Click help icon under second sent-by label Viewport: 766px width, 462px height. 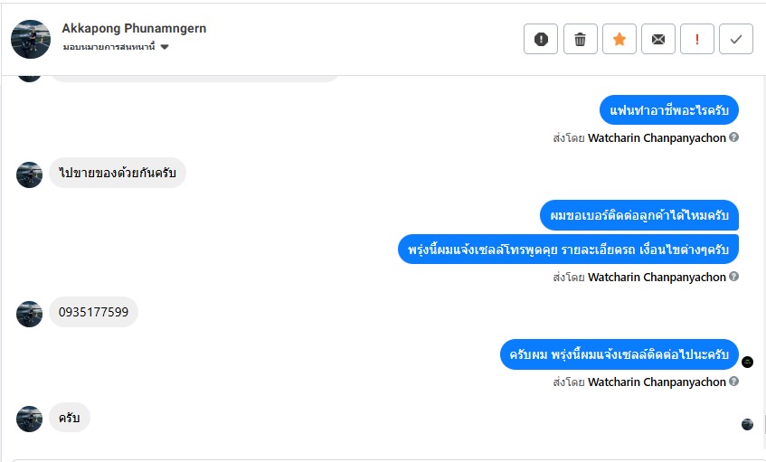click(734, 277)
